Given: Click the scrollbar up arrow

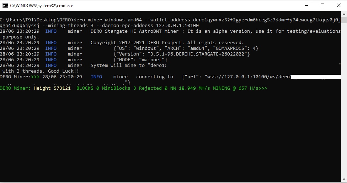Looking at the screenshot, I should (344, 14).
